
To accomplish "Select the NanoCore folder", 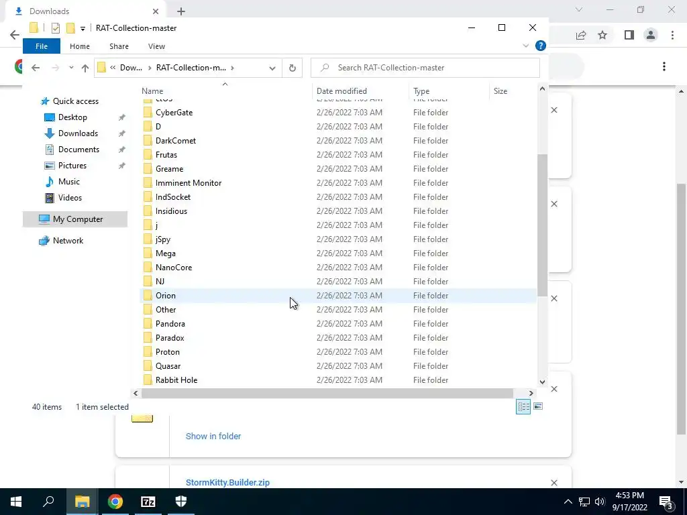I will 174,267.
